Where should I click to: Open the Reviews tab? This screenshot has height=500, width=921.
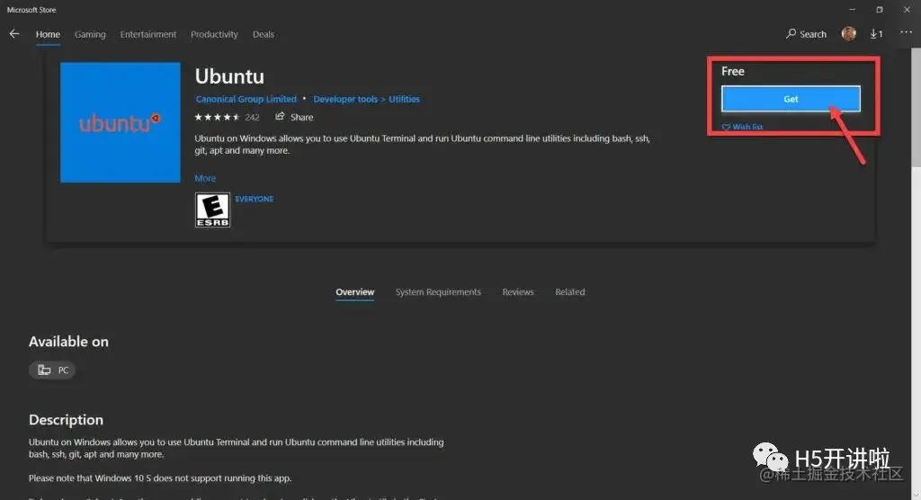(518, 292)
